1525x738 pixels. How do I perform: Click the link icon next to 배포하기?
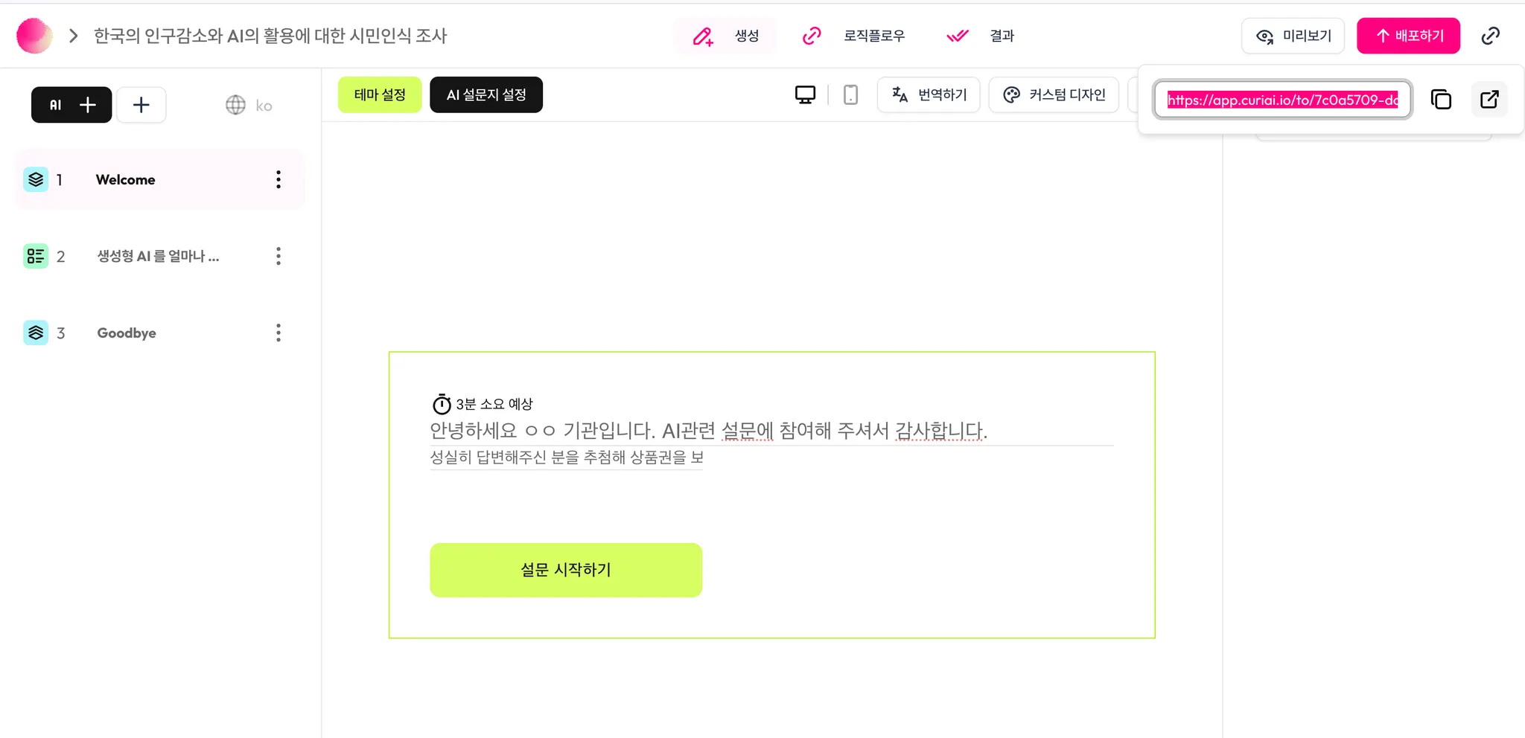(1490, 36)
